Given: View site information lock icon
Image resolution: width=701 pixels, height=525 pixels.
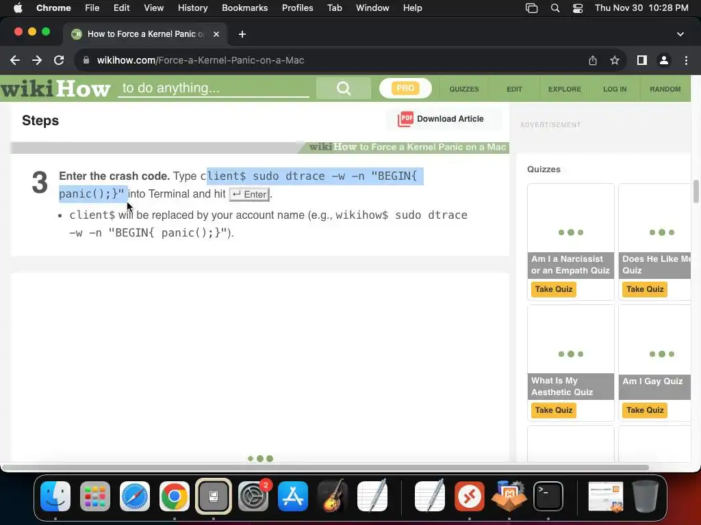Looking at the screenshot, I should click(86, 60).
